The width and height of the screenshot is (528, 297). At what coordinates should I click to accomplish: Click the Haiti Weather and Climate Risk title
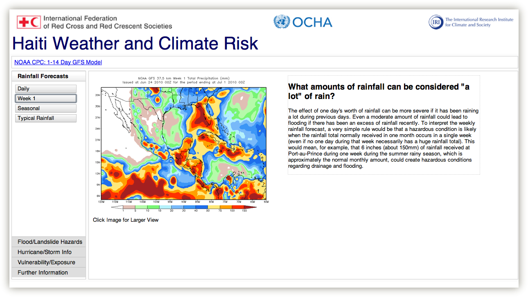(135, 43)
